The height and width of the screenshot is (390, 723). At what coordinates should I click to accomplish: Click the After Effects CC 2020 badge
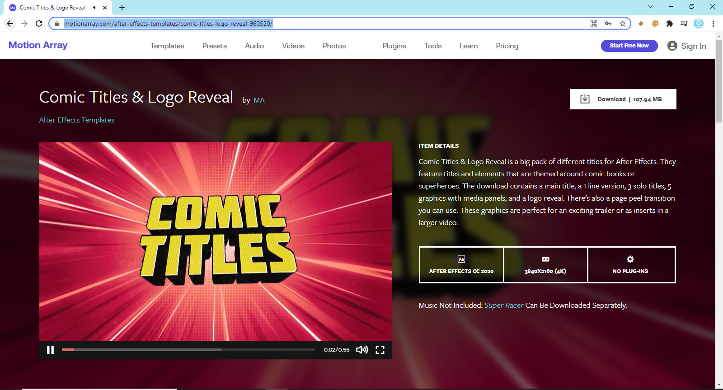point(461,265)
